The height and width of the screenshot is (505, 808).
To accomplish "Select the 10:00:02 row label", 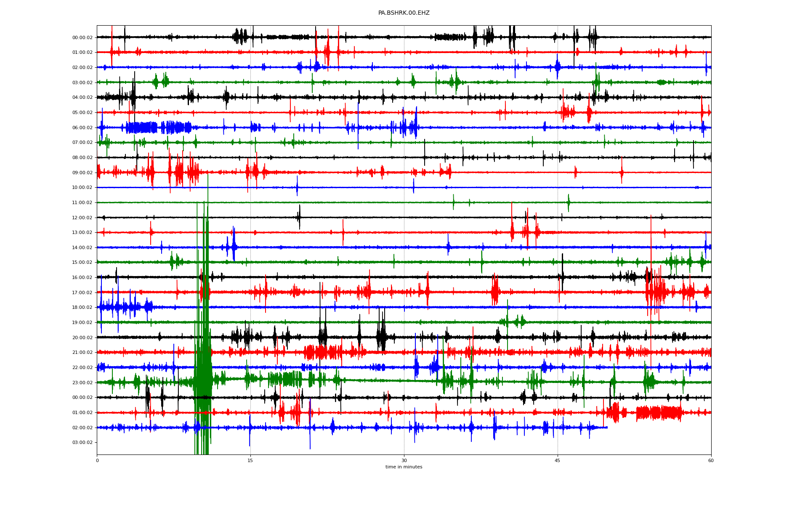I will tap(82, 187).
